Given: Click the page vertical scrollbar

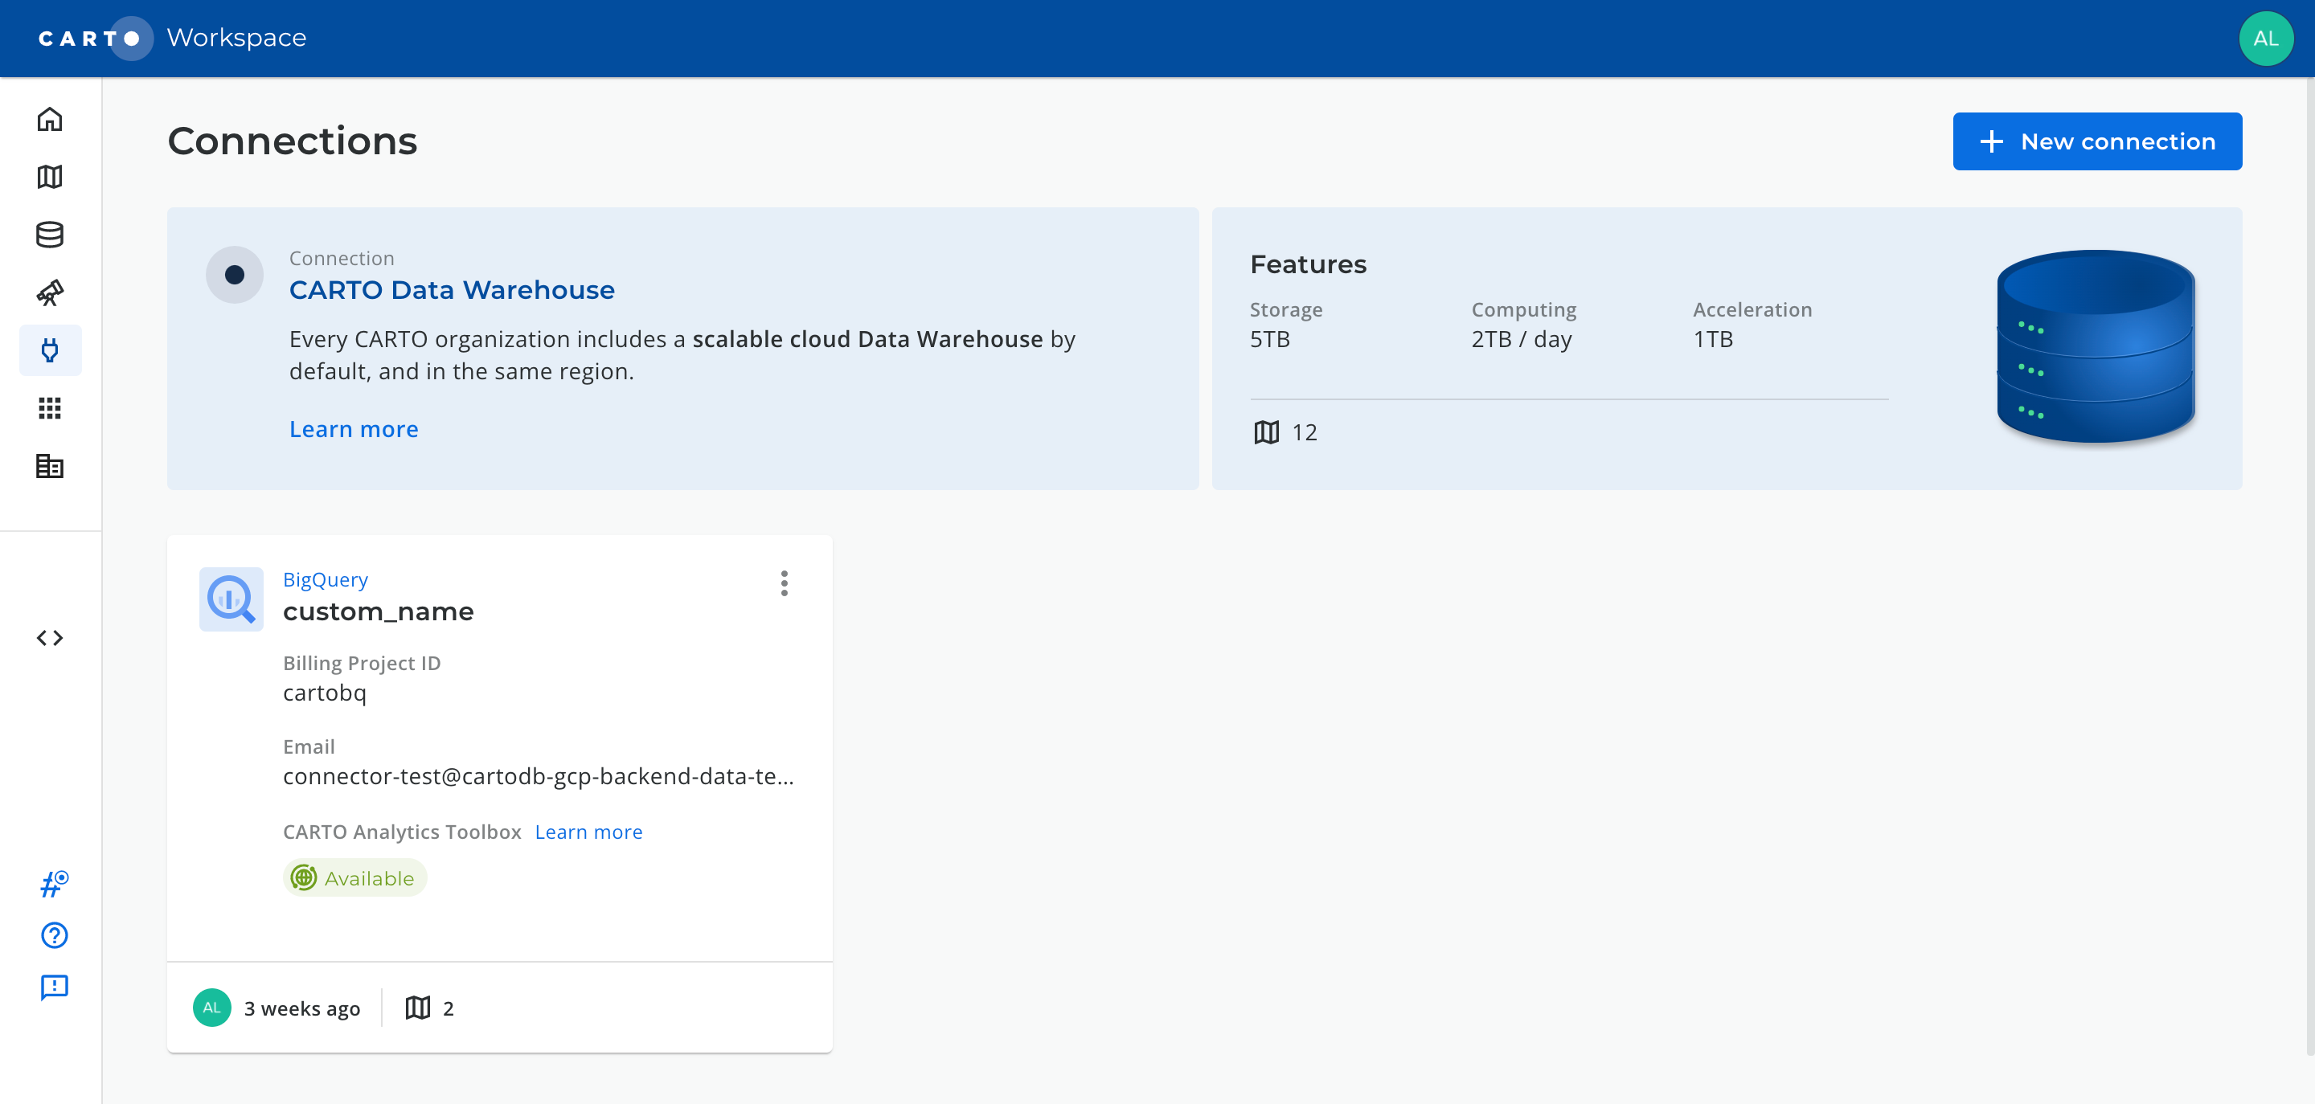Looking at the screenshot, I should pyautogui.click(x=2309, y=566).
